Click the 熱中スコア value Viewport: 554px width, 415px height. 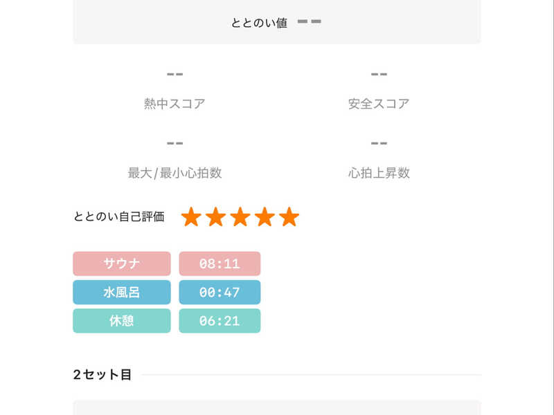click(x=175, y=74)
